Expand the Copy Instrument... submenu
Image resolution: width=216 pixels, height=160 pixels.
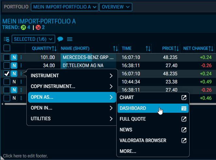tap(72, 86)
